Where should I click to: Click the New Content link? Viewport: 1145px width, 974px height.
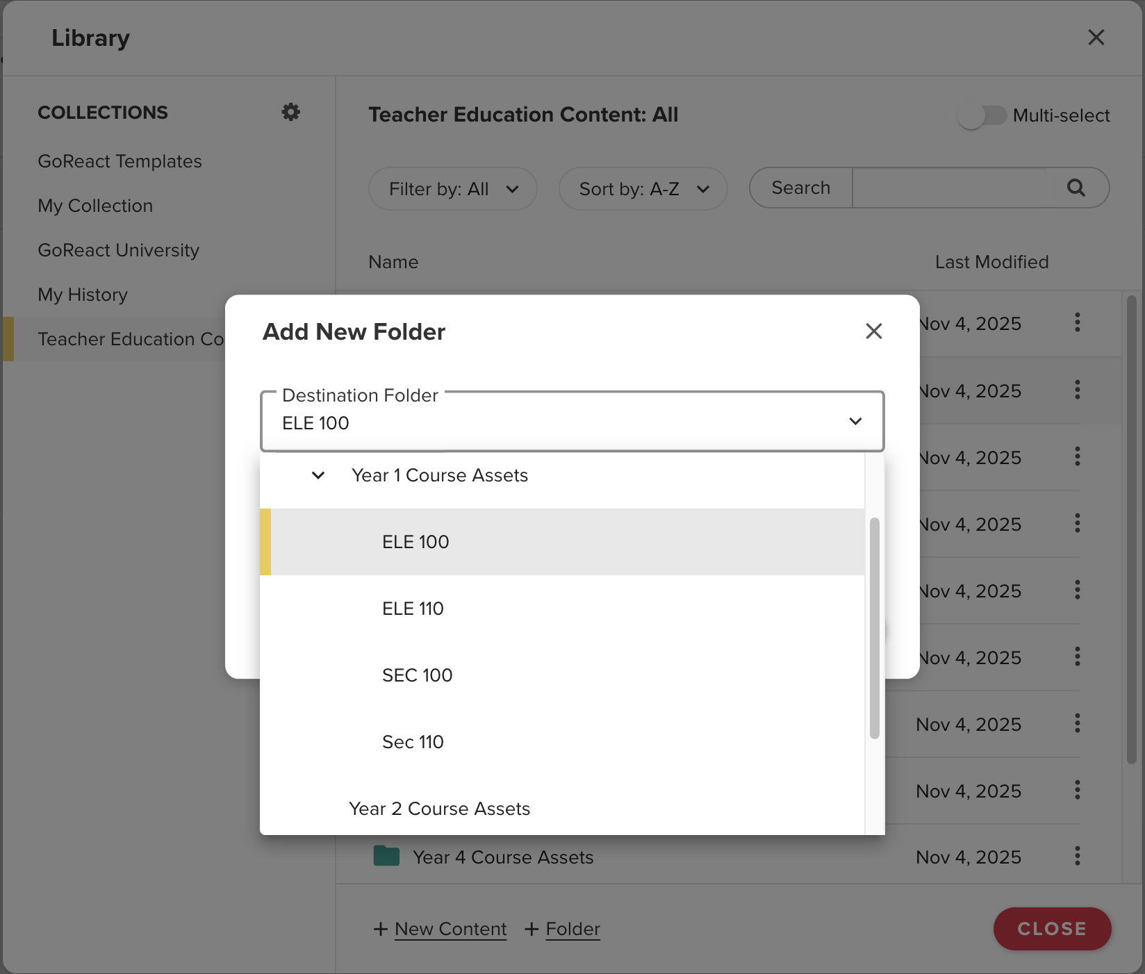[x=450, y=929]
